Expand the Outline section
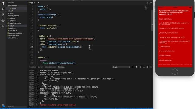Screen dimensions: 195x109 click(x=11, y=107)
